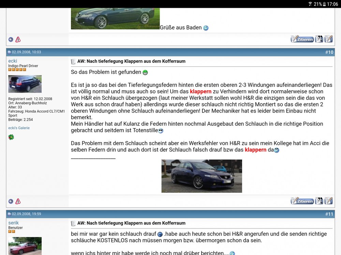View the Honda Accord photo inside post #10
The height and width of the screenshot is (255, 341).
click(202, 176)
